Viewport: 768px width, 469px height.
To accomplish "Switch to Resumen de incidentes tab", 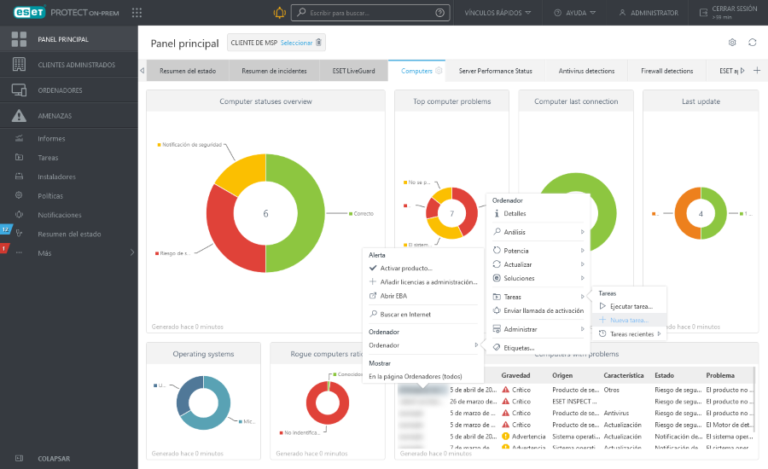I will click(x=274, y=71).
